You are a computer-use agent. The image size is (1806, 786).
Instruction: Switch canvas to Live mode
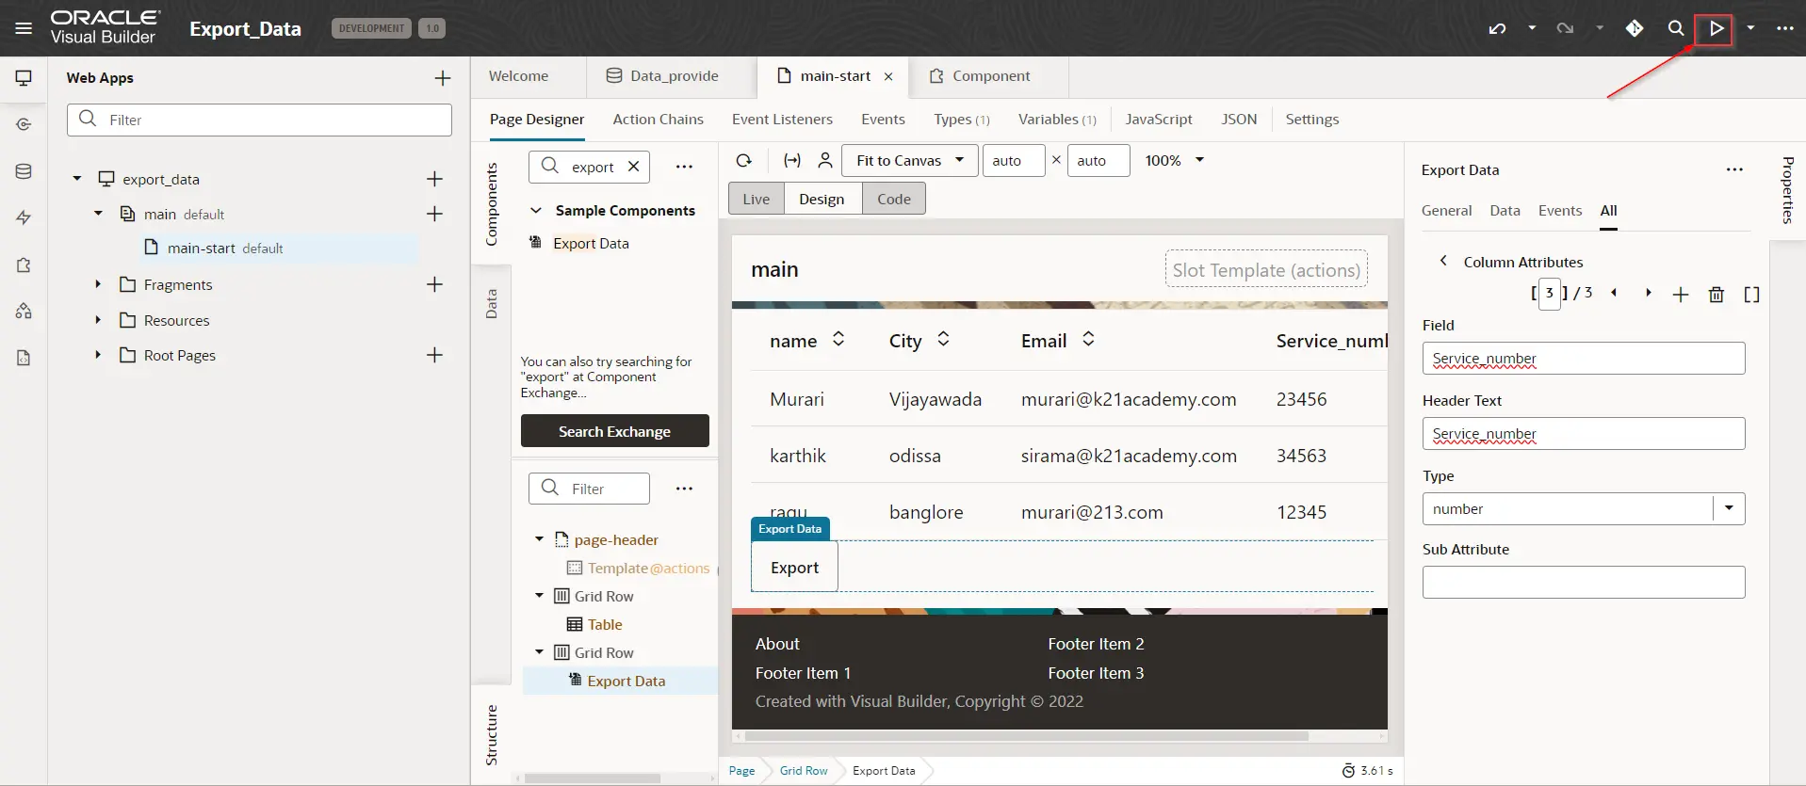click(757, 199)
